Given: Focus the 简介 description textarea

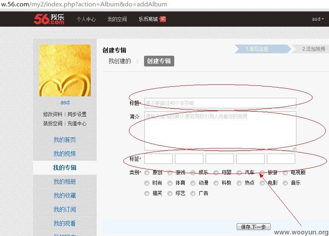Looking at the screenshot, I should 220,131.
